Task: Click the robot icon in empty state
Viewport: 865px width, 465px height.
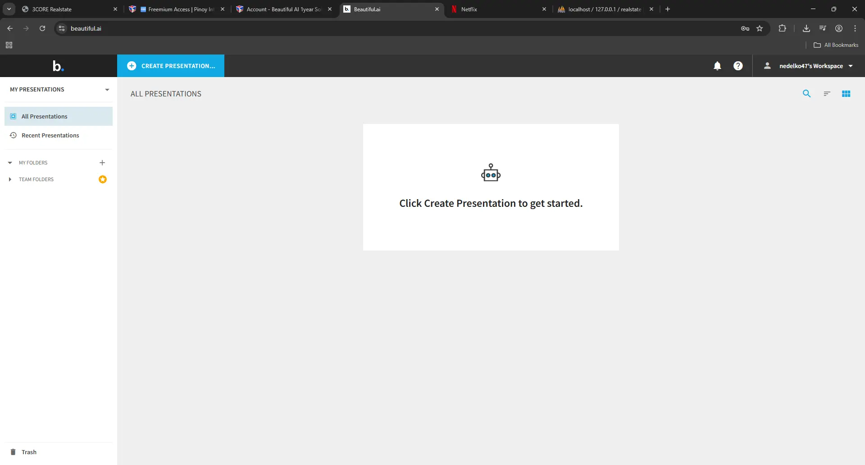Action: 491,173
